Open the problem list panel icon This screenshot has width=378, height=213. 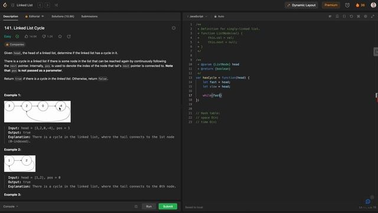(13, 5)
